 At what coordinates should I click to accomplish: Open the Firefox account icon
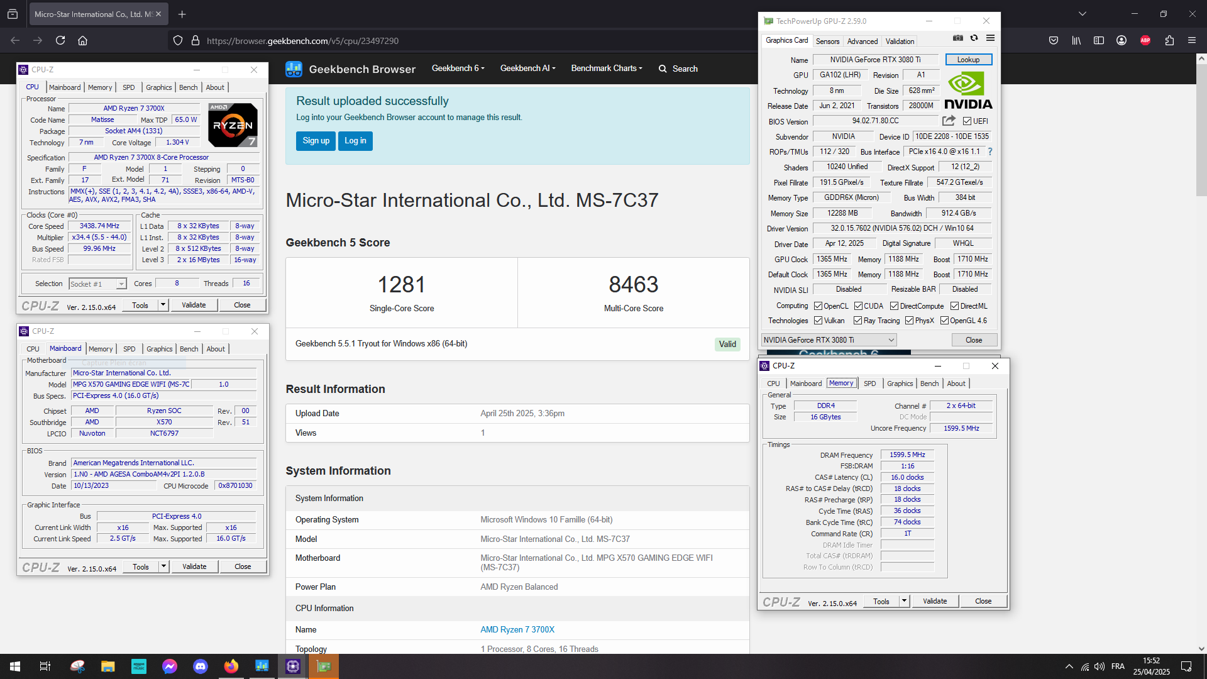tap(1122, 40)
